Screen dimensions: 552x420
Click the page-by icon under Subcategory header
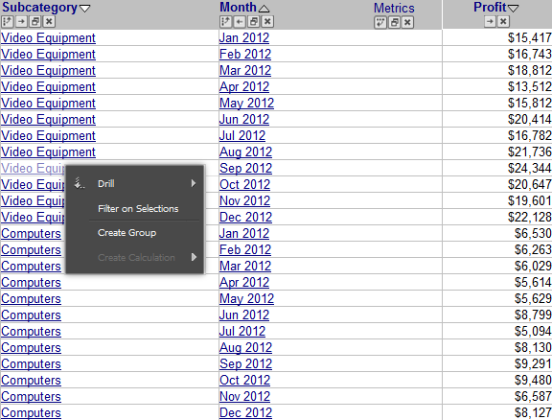click(x=35, y=22)
